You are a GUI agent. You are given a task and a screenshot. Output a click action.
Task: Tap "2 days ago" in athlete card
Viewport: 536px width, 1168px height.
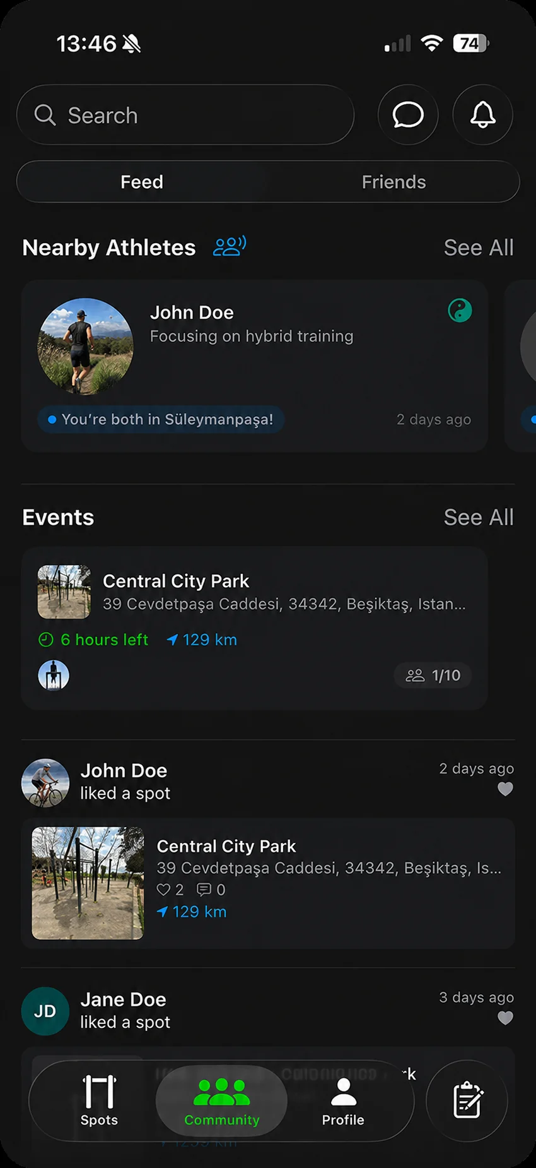(x=434, y=419)
